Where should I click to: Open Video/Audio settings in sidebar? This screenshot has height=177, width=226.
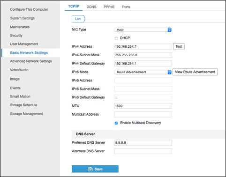pyautogui.click(x=19, y=70)
